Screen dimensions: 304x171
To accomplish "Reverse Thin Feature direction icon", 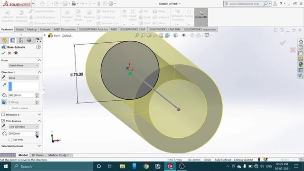I will (4, 127).
